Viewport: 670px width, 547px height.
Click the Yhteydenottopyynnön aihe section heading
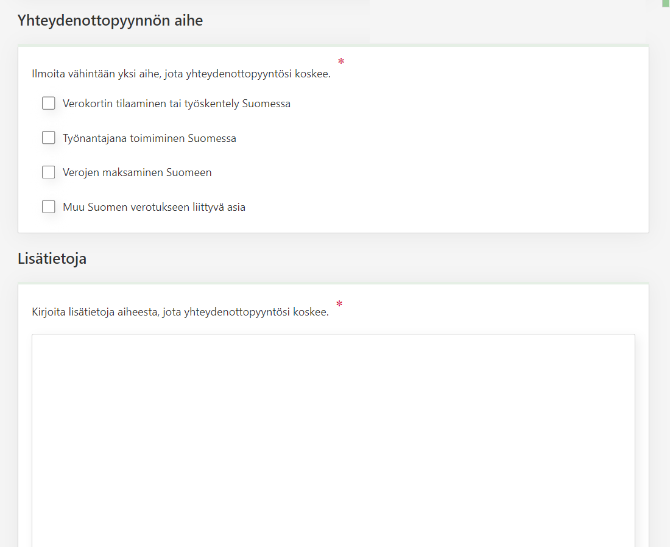[110, 21]
